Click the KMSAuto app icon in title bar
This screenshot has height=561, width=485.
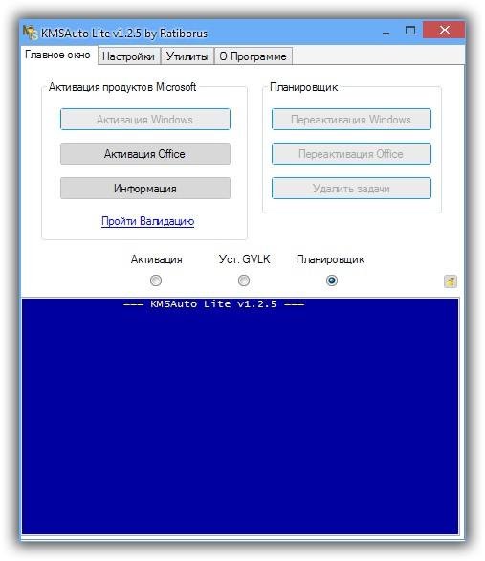coord(31,33)
